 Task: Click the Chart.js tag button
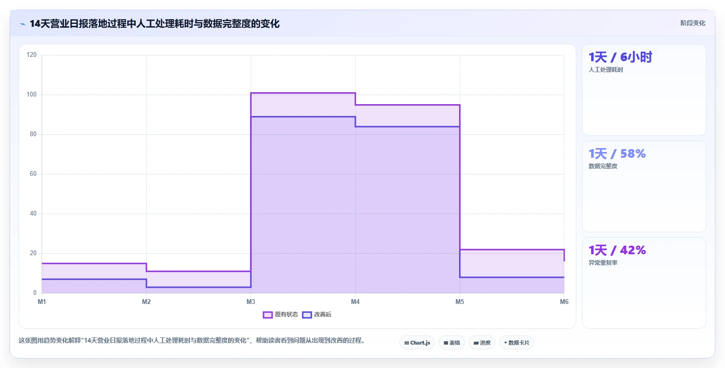click(417, 343)
